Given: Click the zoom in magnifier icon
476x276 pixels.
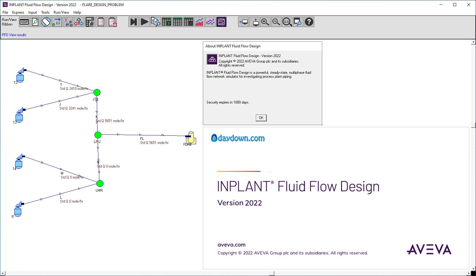Looking at the screenshot, I should tap(265, 22).
